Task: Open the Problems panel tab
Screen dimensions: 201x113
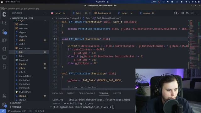Action: (x=57, y=94)
